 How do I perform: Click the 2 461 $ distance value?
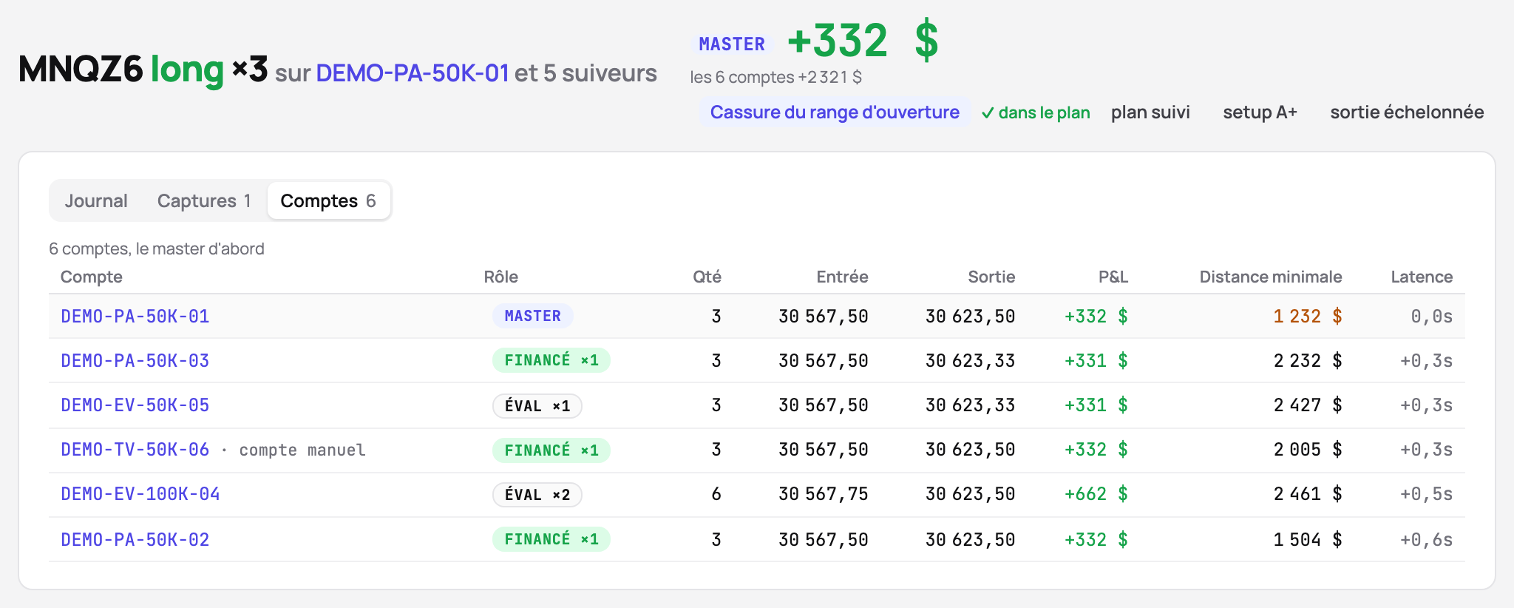(1308, 494)
